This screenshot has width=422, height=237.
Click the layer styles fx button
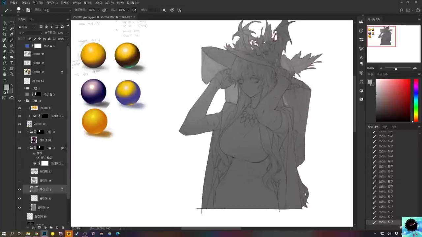[34, 227]
